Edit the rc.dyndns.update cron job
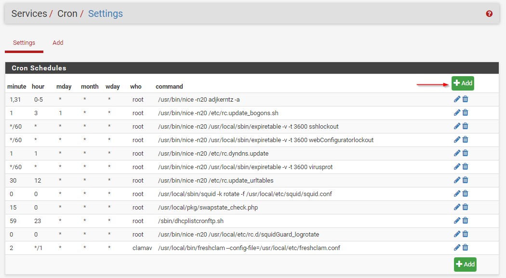Image resolution: width=506 pixels, height=278 pixels. [457, 153]
